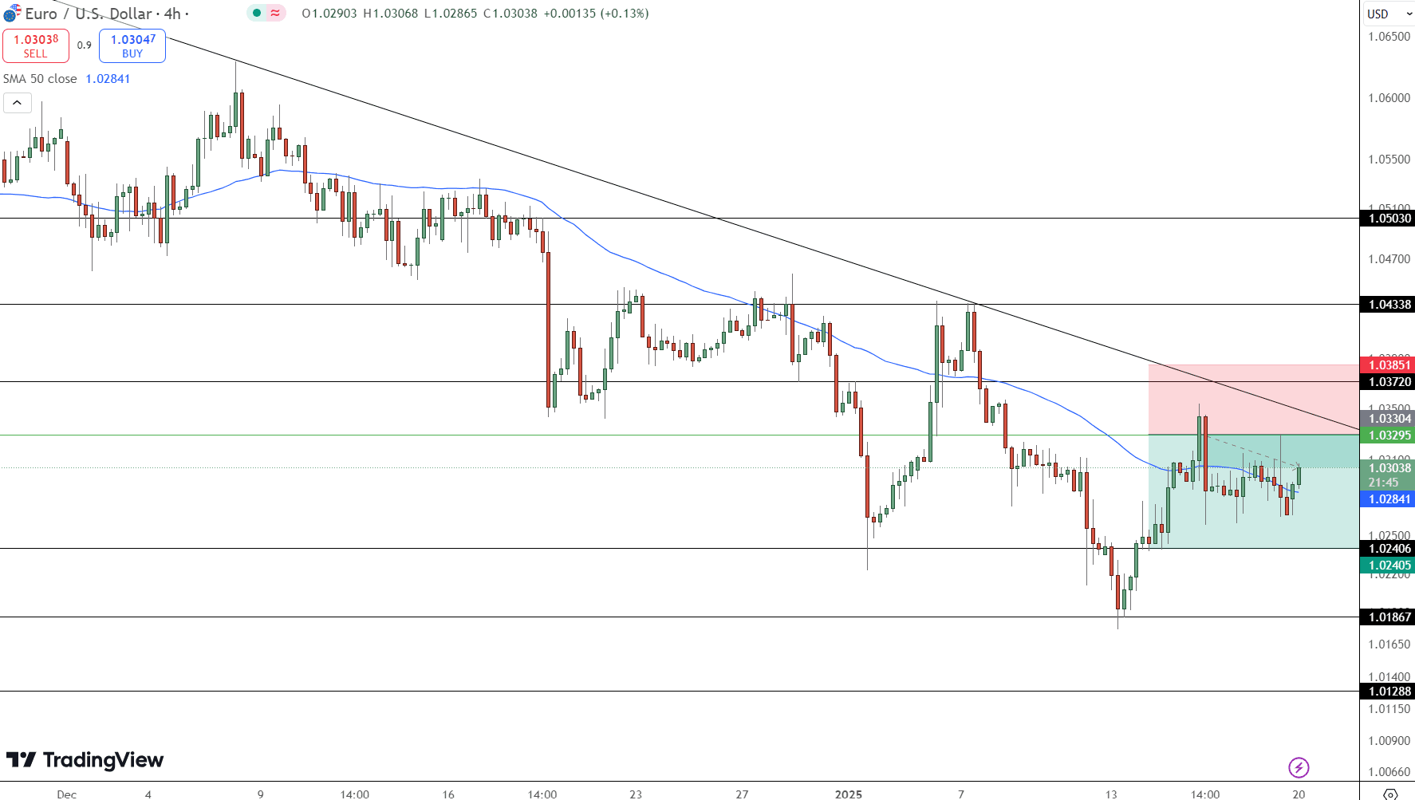Click the Euro/USD flag symbol icon
The image size is (1415, 800).
tap(12, 13)
